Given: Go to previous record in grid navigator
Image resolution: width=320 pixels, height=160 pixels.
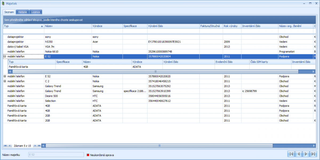Looking at the screenshot, I should (x=10, y=146).
